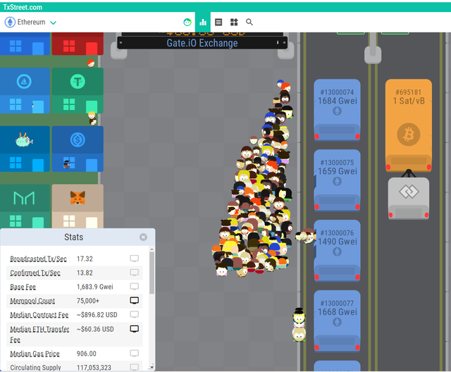Click the Stats scrollbar down arrow
This screenshot has height=372, width=451.
point(152,367)
